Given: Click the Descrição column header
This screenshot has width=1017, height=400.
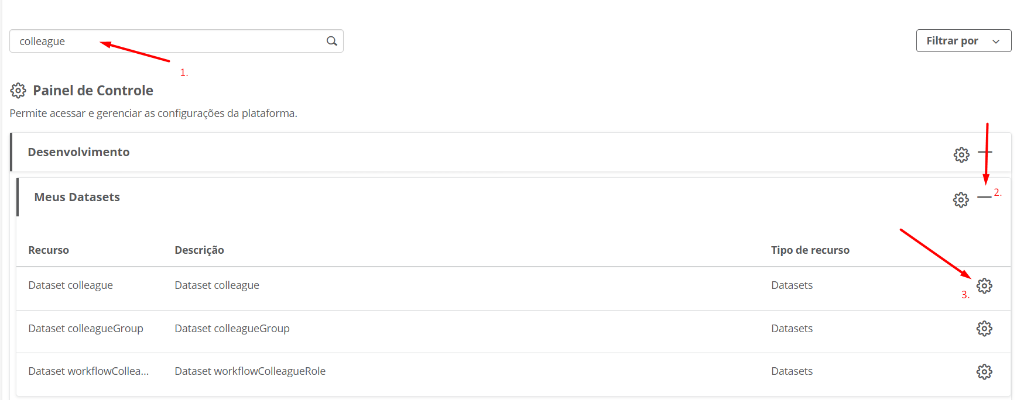Looking at the screenshot, I should pos(199,250).
